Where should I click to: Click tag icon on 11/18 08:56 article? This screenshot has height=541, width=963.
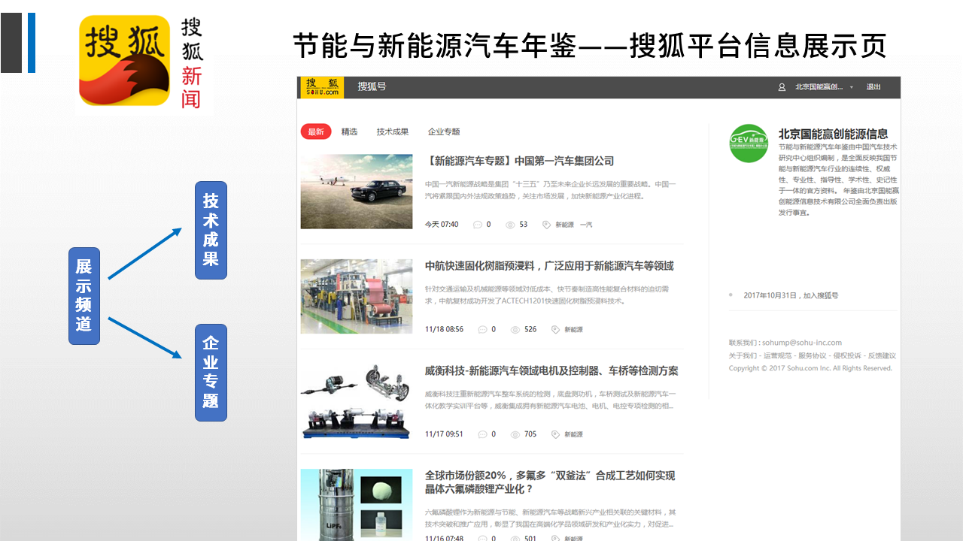pyautogui.click(x=555, y=329)
